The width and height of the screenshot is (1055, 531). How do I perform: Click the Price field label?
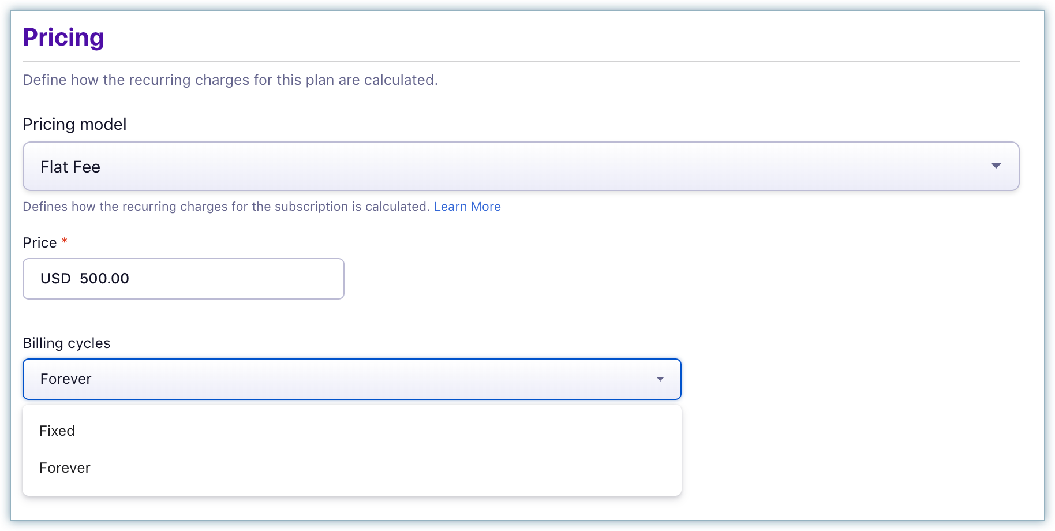pos(40,242)
